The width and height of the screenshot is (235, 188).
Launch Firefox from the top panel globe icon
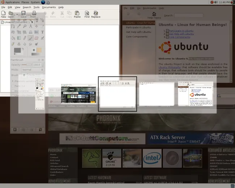43,2
